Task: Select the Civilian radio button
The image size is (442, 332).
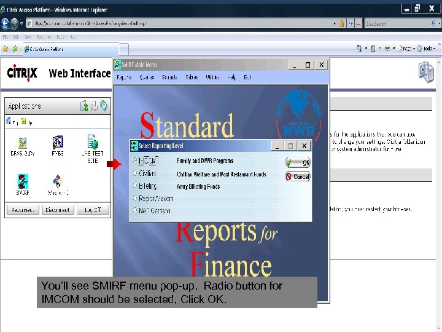Action: (135, 173)
